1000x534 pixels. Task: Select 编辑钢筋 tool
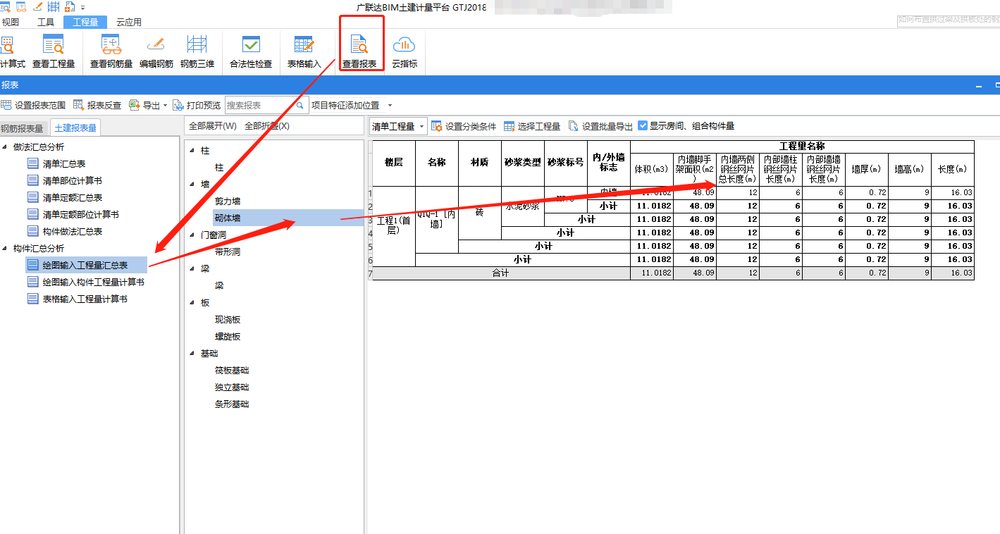(x=156, y=51)
